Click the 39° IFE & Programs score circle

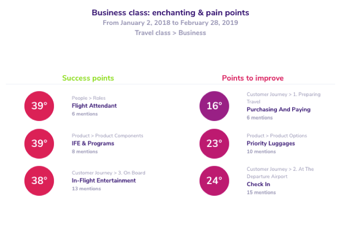(x=39, y=143)
